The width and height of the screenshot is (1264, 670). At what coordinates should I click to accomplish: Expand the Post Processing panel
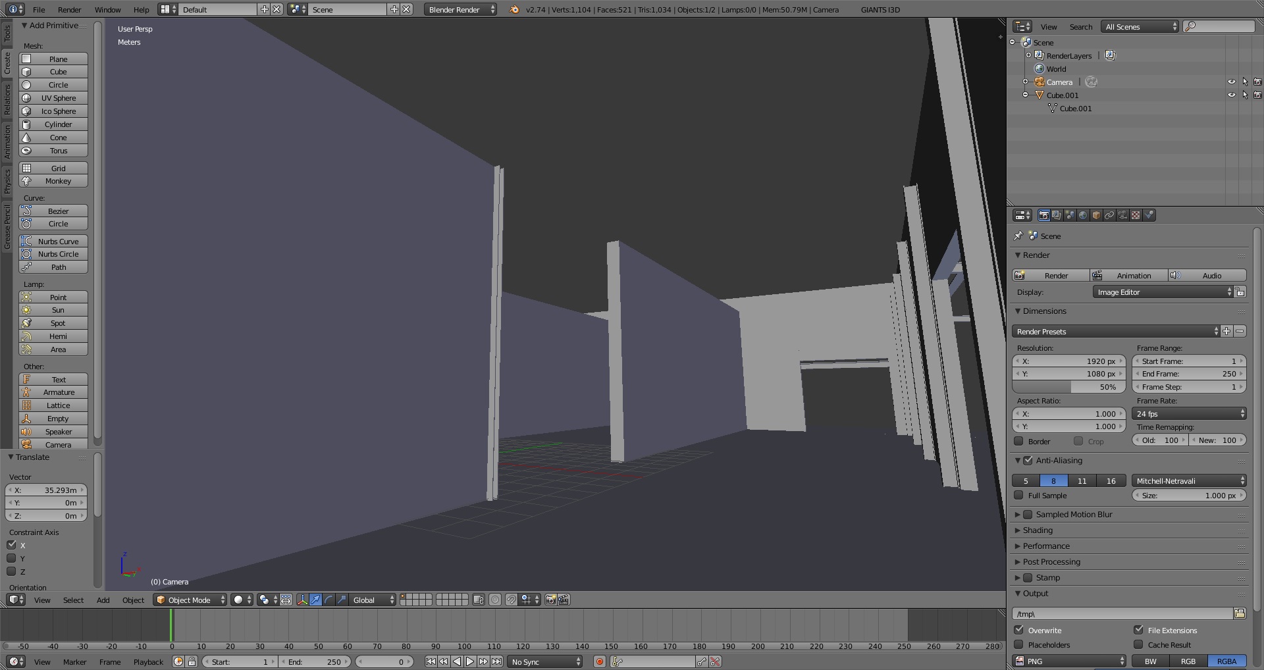pos(1051,561)
